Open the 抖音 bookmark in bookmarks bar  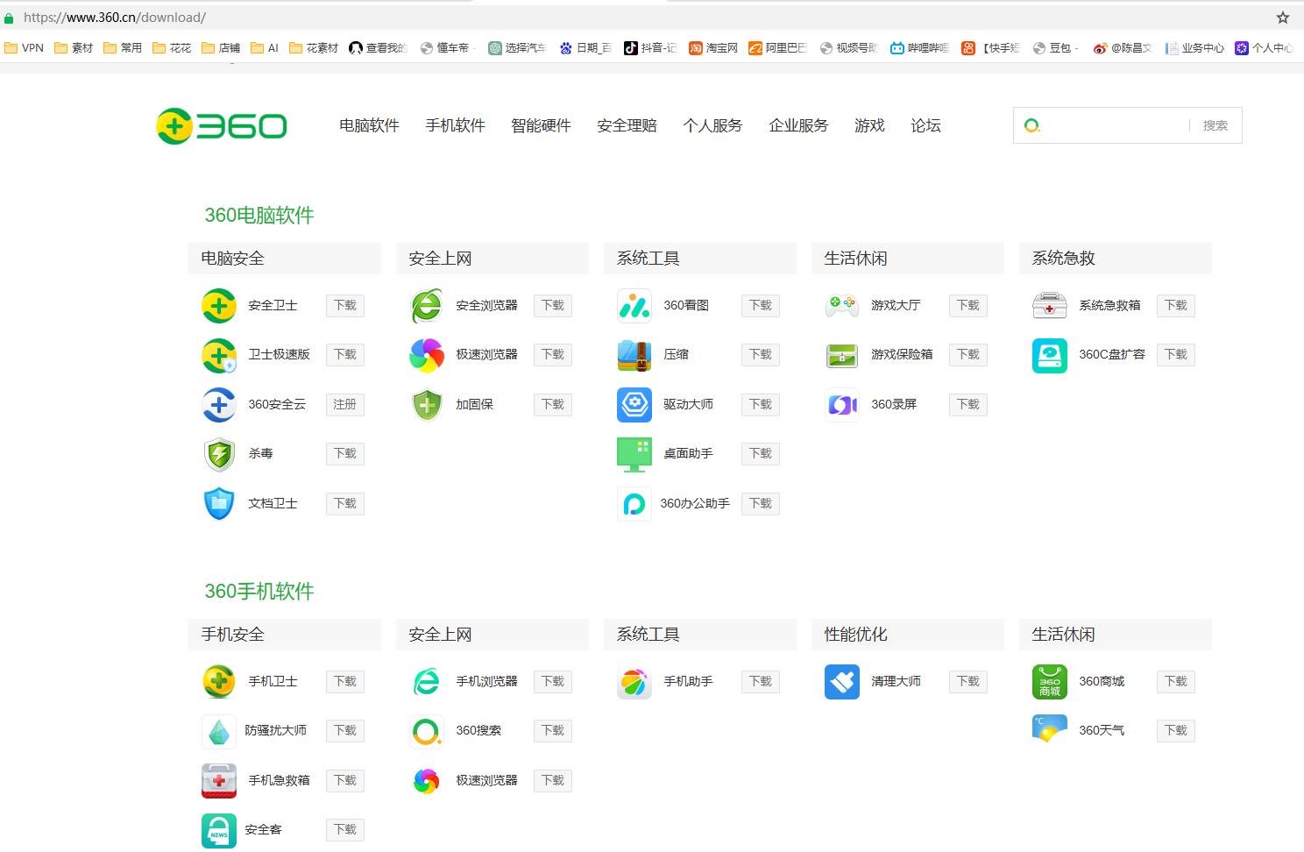point(650,48)
